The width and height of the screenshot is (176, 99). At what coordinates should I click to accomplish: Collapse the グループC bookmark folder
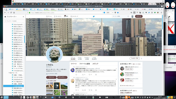(x=9, y=73)
